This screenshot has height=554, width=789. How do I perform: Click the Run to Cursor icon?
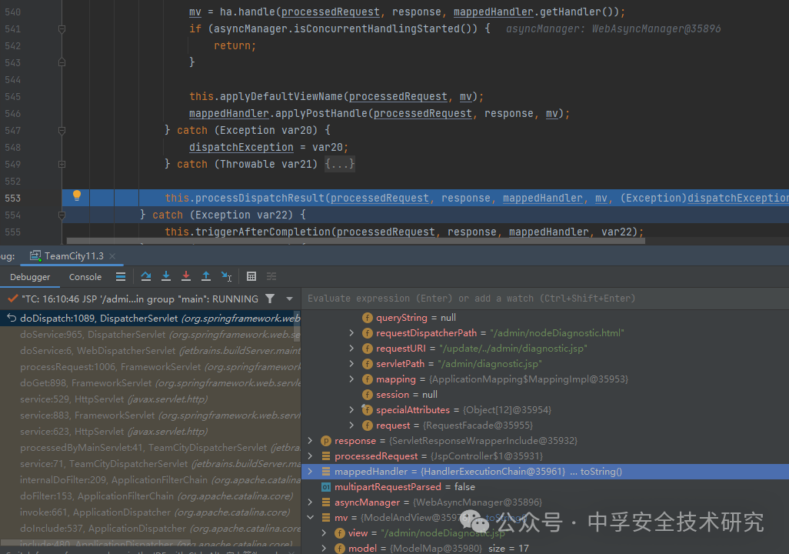coord(226,276)
